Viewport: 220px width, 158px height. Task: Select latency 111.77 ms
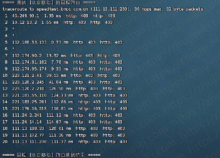62,142
